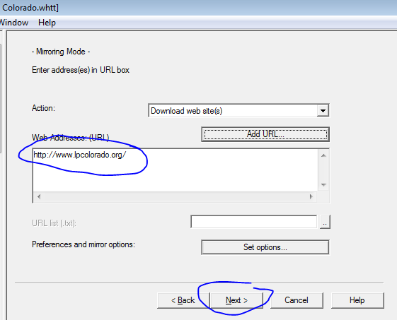Click in the Web Addresses URL text box
Viewport: 397px width, 320px height.
176,170
